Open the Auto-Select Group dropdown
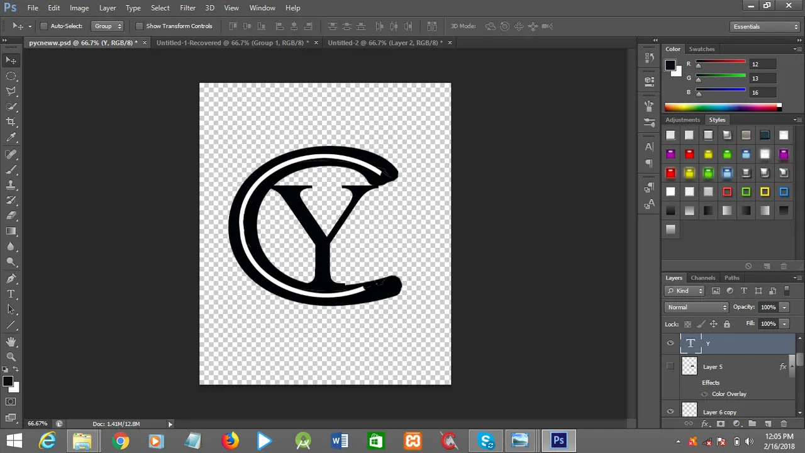This screenshot has width=805, height=453. (x=107, y=26)
